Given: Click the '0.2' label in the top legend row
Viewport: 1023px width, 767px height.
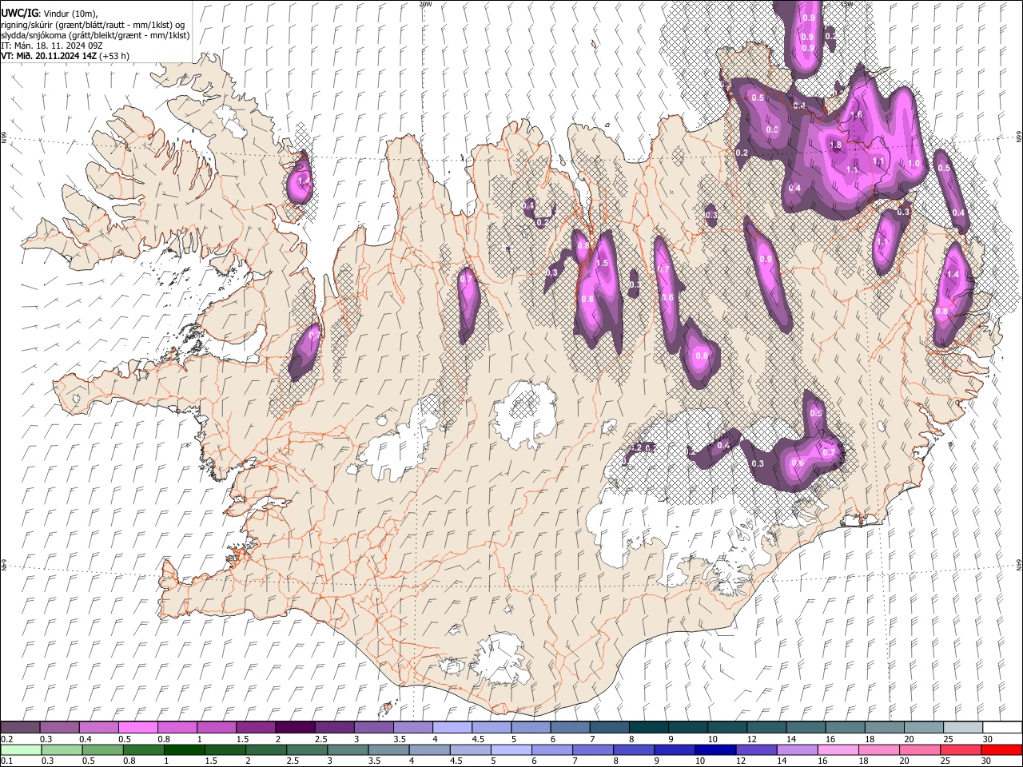Looking at the screenshot, I should pos(7,739).
